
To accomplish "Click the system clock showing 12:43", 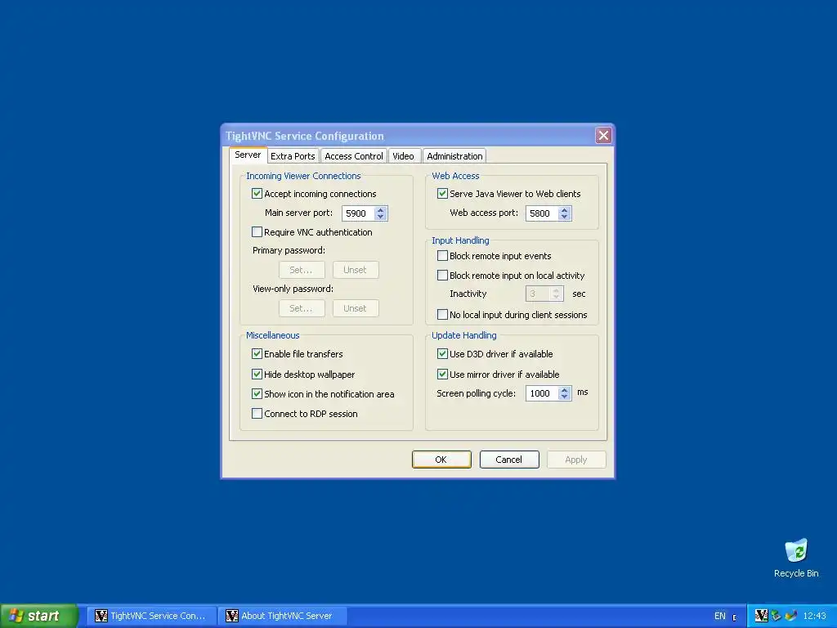I will (814, 616).
